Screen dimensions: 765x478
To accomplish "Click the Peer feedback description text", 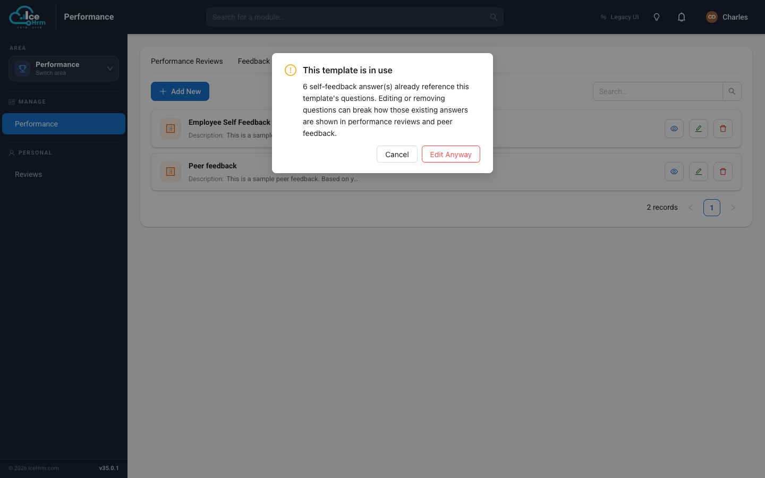I will click(292, 179).
